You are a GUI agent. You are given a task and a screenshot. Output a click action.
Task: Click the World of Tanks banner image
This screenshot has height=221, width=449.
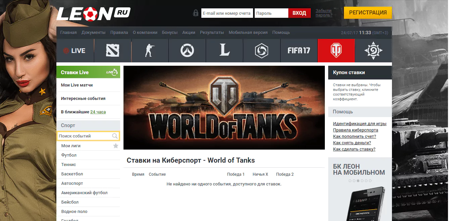click(x=224, y=108)
